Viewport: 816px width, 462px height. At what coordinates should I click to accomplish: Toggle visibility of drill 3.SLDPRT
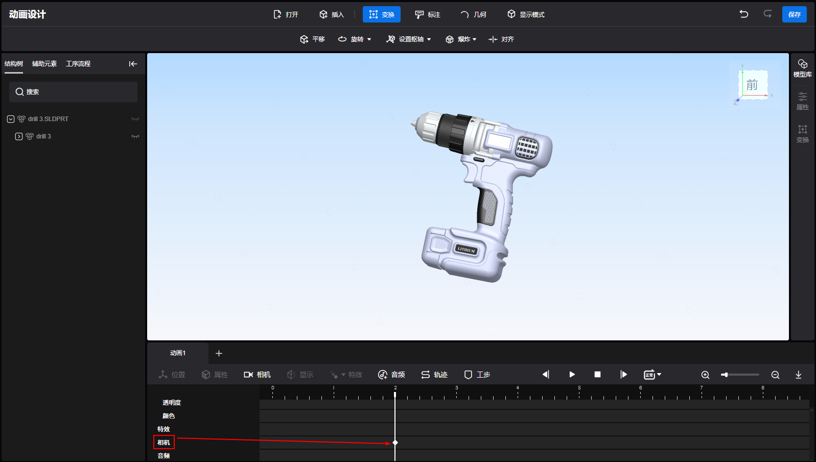[135, 119]
